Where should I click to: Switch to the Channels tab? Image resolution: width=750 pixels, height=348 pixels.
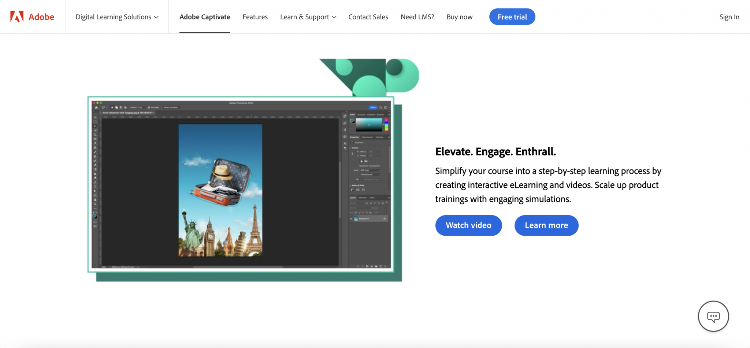click(362, 198)
